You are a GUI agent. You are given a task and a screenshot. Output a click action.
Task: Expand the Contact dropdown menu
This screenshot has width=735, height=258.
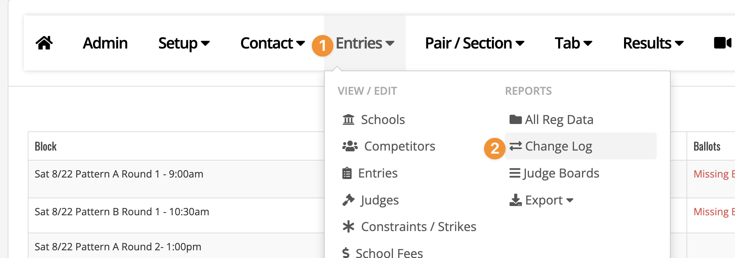(272, 43)
